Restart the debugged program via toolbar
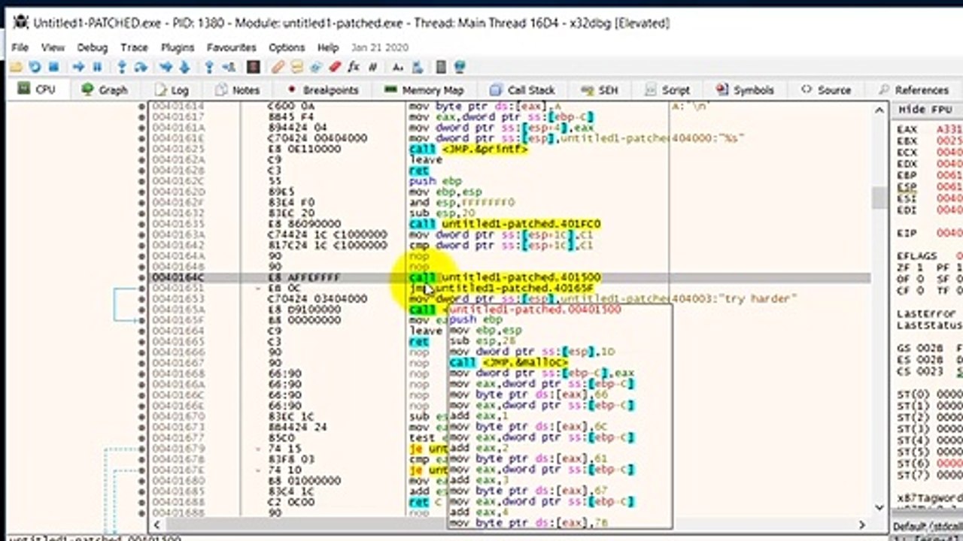 (x=35, y=67)
